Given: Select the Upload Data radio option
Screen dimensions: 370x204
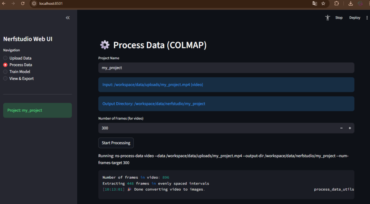Looking at the screenshot, I should [x=5, y=58].
